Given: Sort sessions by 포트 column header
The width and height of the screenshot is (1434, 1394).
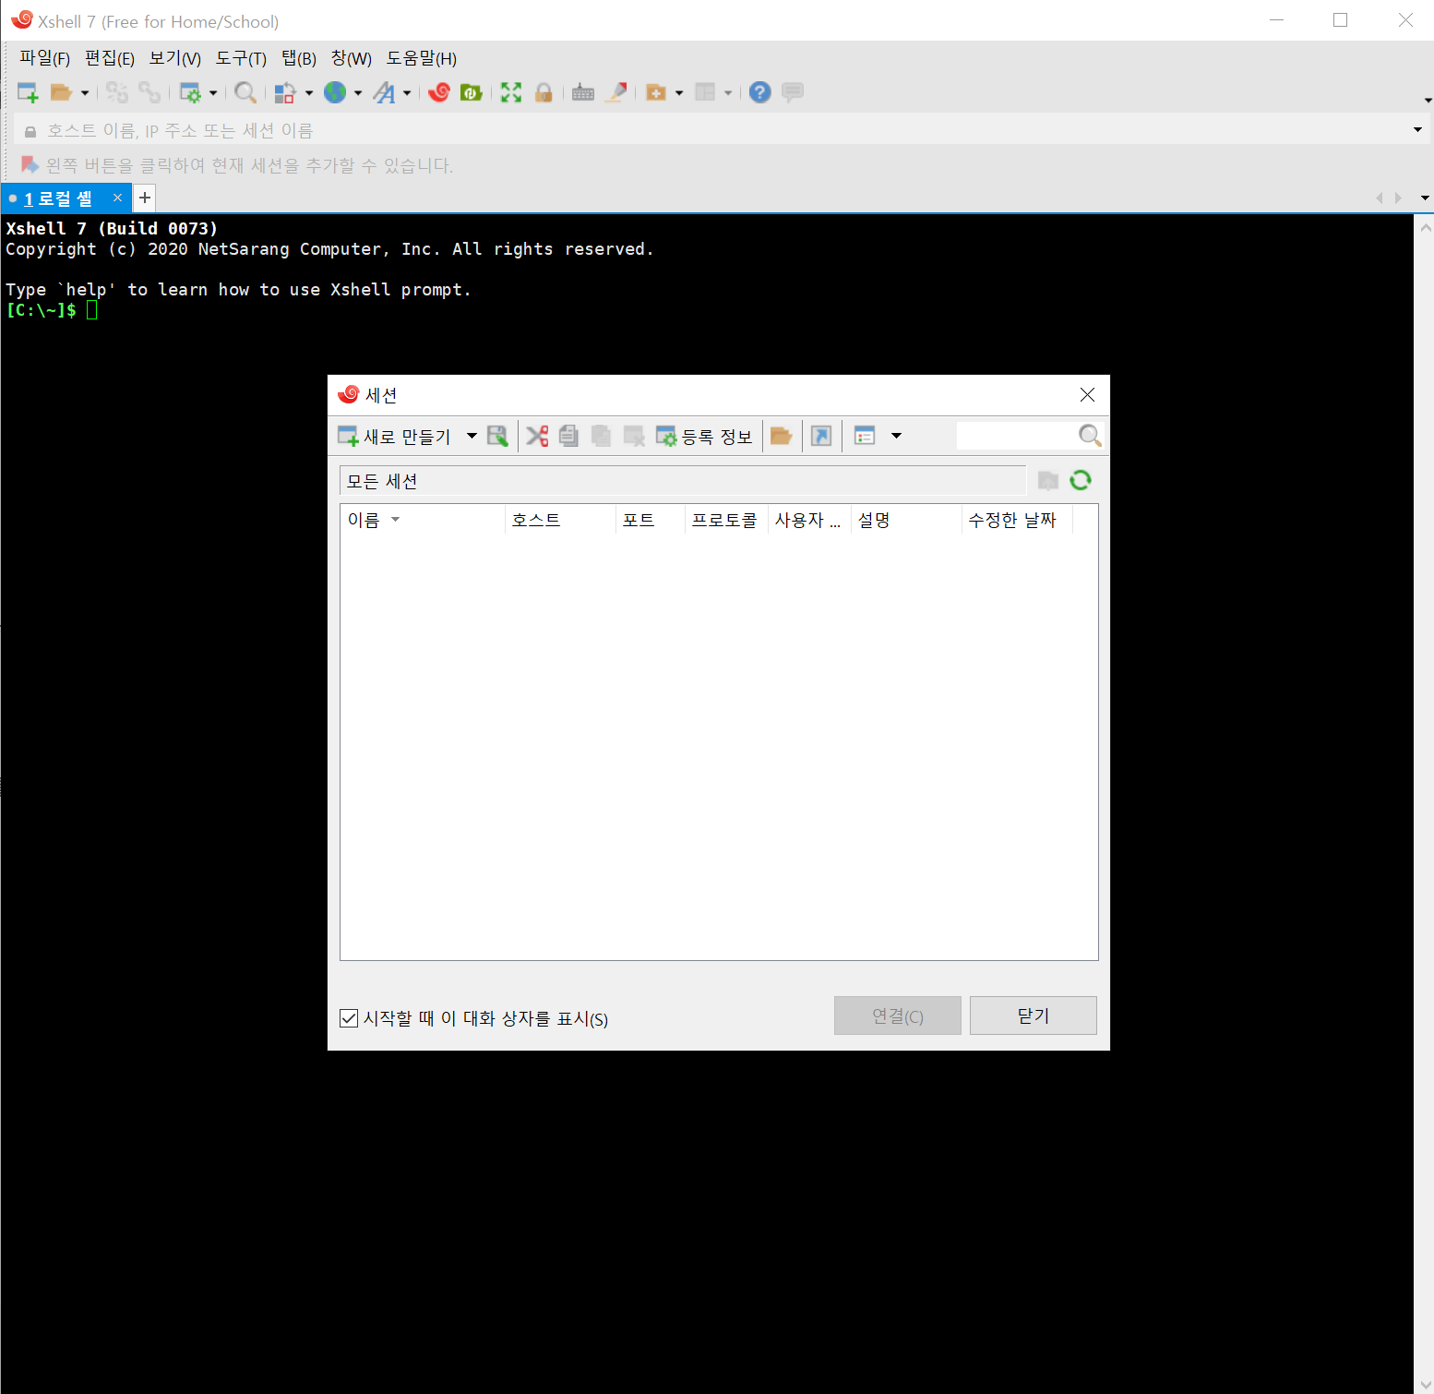Looking at the screenshot, I should [650, 520].
